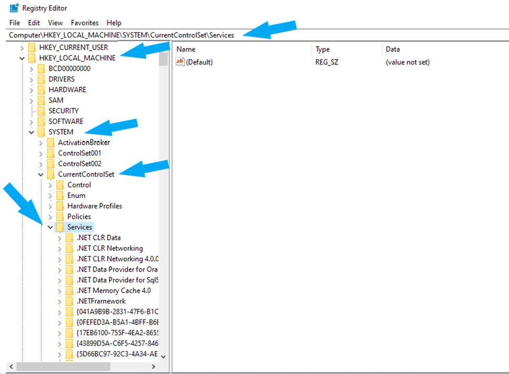Click the ActivationBroker folder icon
509x374 pixels.
(51, 142)
